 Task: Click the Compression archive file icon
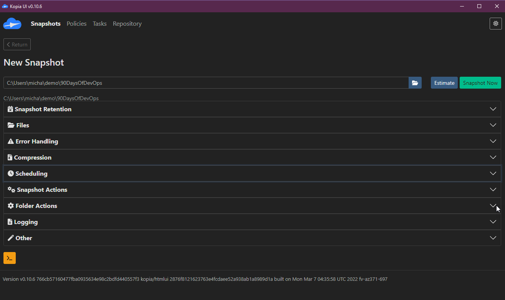pyautogui.click(x=10, y=158)
